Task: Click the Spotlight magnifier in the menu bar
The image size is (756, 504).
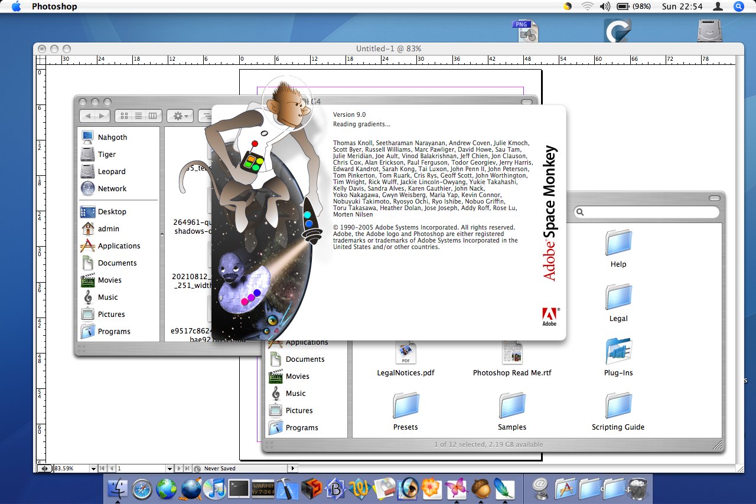Action: (739, 6)
